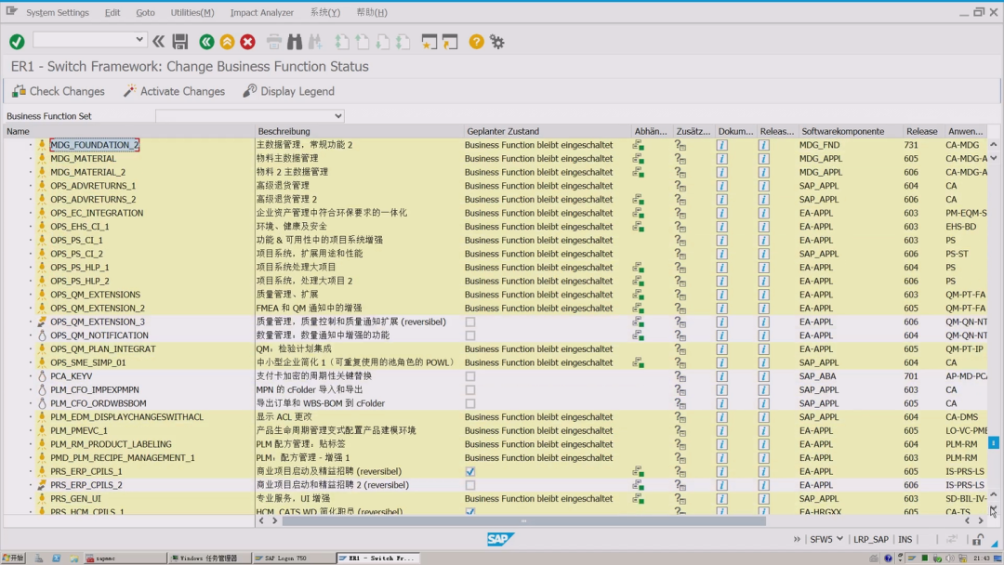Open the Edit menu
This screenshot has width=1004, height=565.
[x=112, y=12]
